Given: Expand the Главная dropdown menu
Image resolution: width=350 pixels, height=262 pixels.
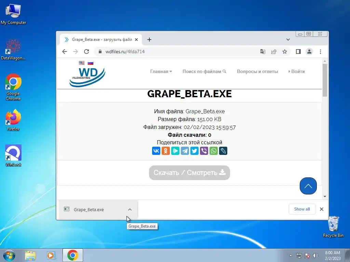Looking at the screenshot, I should point(161,72).
